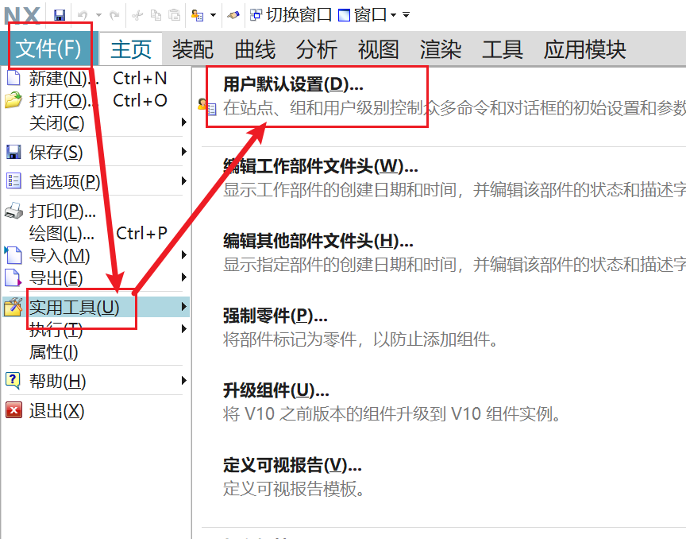
Task: Open the Undo history dropdown arrow
Action: point(99,15)
